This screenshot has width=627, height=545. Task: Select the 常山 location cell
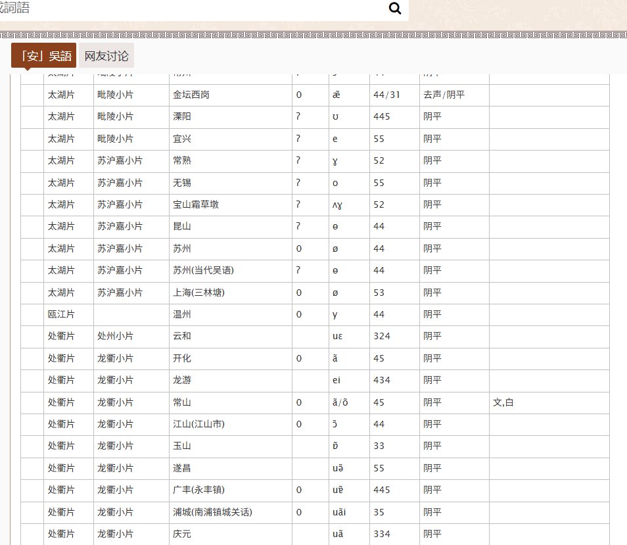click(230, 402)
